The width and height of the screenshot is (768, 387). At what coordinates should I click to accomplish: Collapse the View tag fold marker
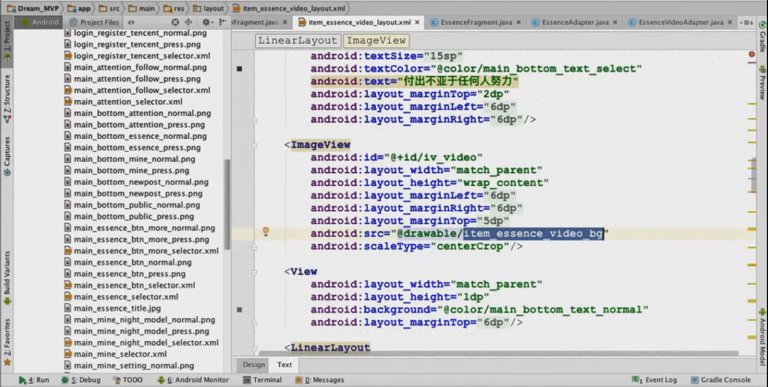tap(254, 272)
